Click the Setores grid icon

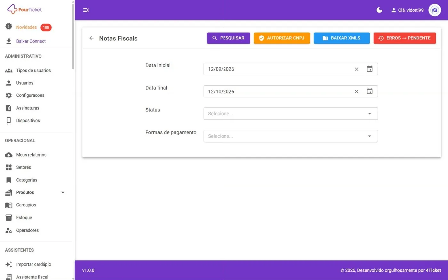[9, 167]
